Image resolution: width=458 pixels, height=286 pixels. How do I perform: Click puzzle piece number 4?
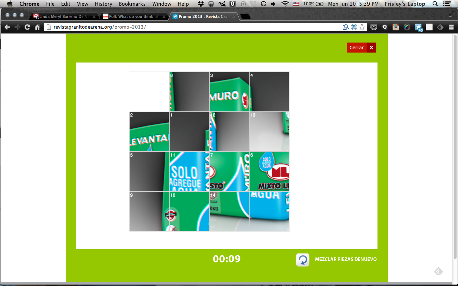click(269, 92)
